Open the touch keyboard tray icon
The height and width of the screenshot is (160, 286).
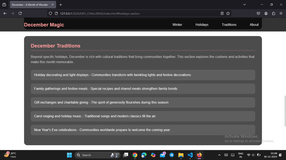click(x=226, y=155)
